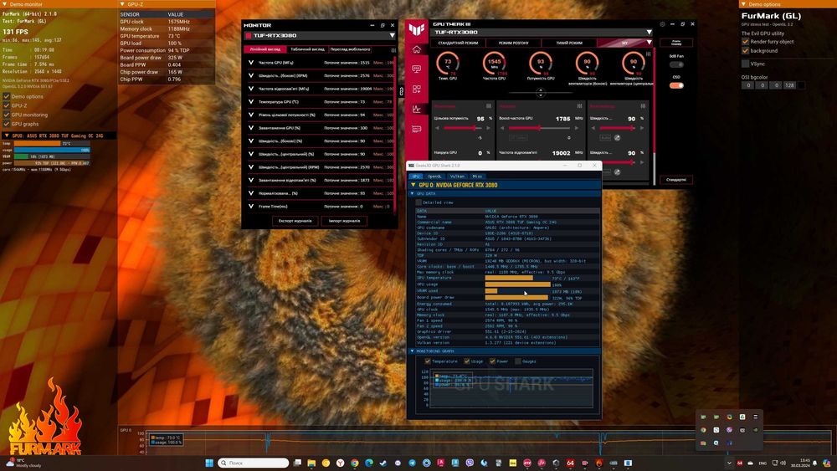Screen dimensions: 837x471
Task: Decrease power target with left arrow
Action: pyautogui.click(x=438, y=128)
